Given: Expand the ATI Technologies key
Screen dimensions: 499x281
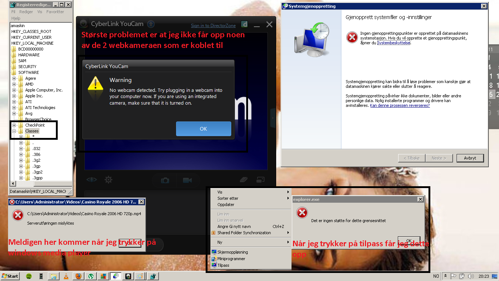Looking at the screenshot, I should click(x=14, y=108).
